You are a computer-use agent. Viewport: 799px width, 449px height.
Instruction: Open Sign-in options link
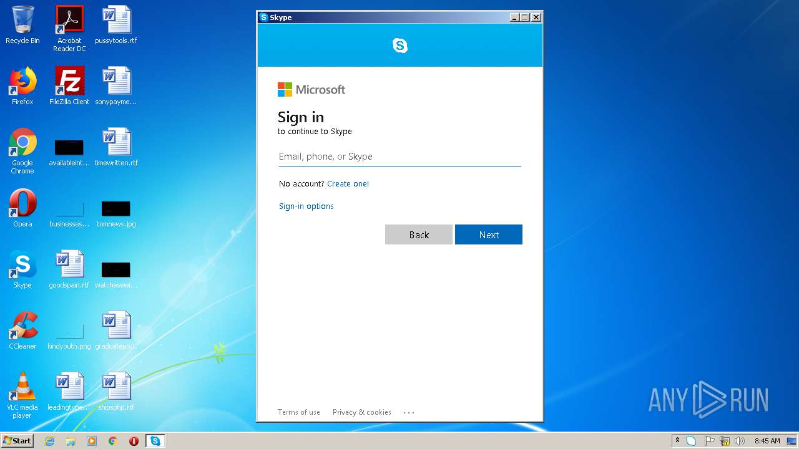coord(306,206)
